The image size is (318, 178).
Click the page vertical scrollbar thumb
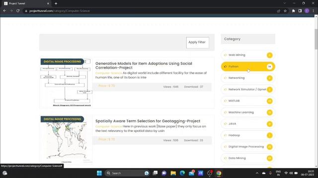(316, 39)
